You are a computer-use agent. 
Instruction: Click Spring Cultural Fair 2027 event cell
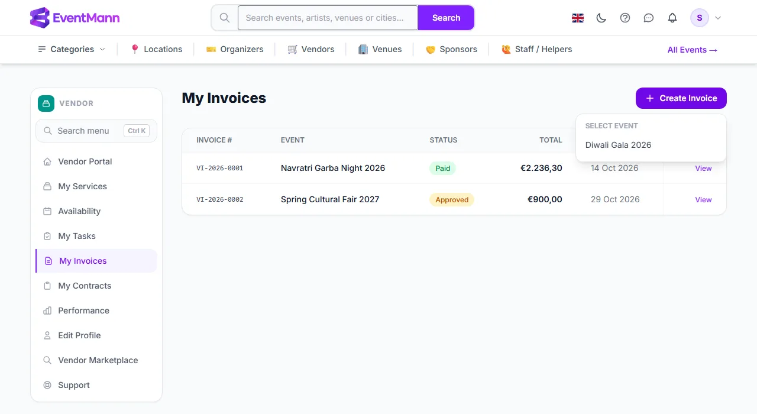[330, 199]
